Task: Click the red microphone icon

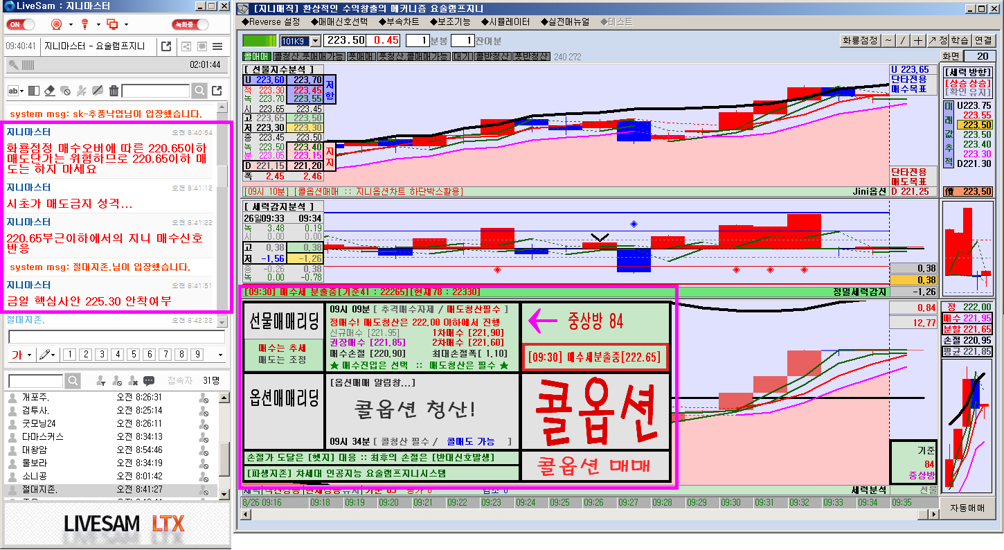Action: 84,24
